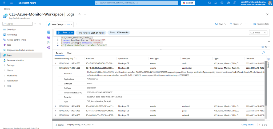
Task: Open Display time UTC+00:00 dropdown
Action: tap(81, 124)
